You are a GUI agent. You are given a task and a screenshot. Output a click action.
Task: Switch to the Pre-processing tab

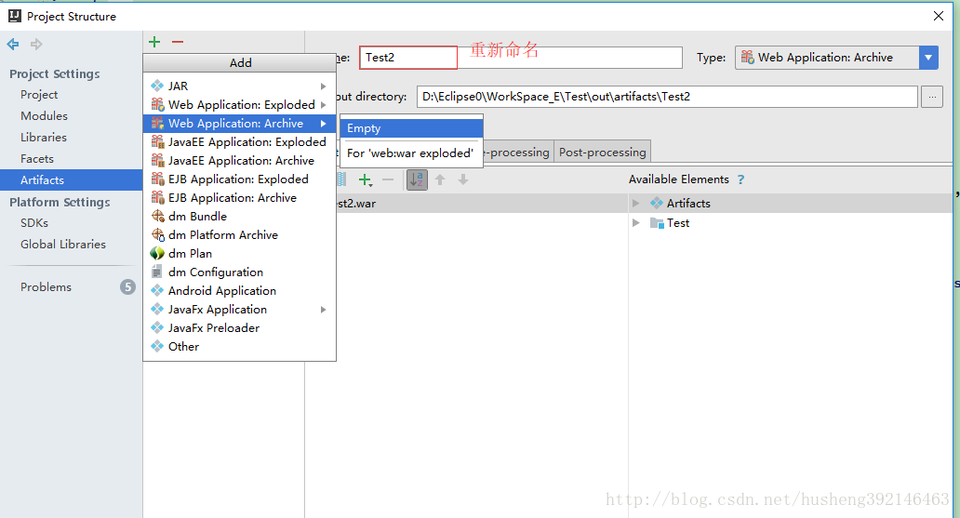(x=518, y=152)
